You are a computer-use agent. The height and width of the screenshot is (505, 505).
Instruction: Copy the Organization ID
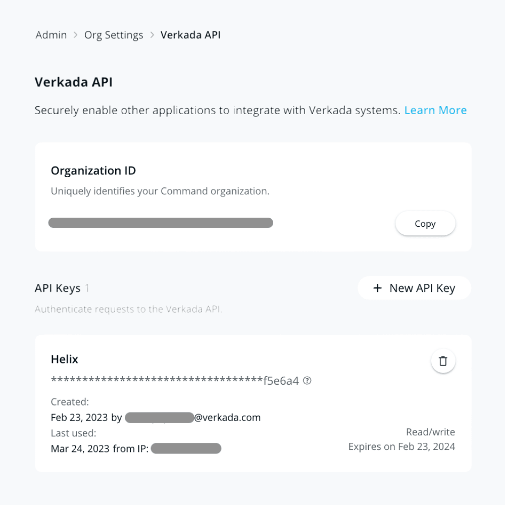425,224
